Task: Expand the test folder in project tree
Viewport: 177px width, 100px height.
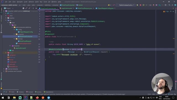Action: pyautogui.click(x=8, y=50)
